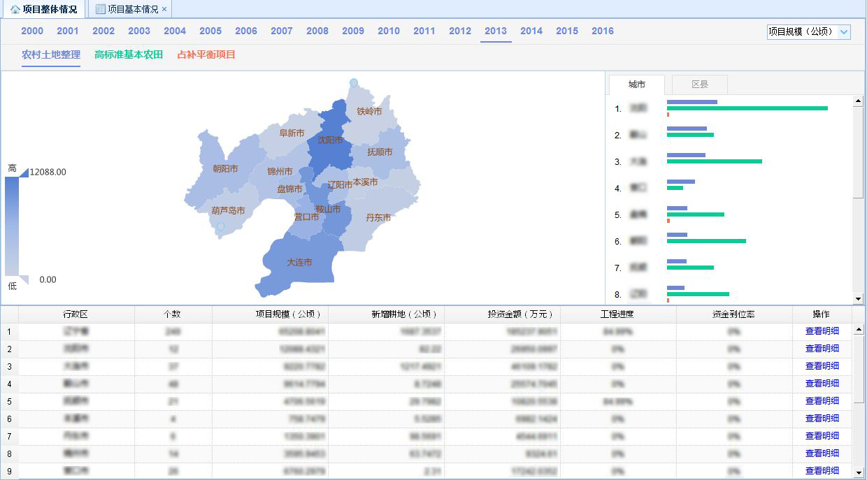
Task: Open the 项目规模（公顷） dropdown
Action: (x=844, y=31)
